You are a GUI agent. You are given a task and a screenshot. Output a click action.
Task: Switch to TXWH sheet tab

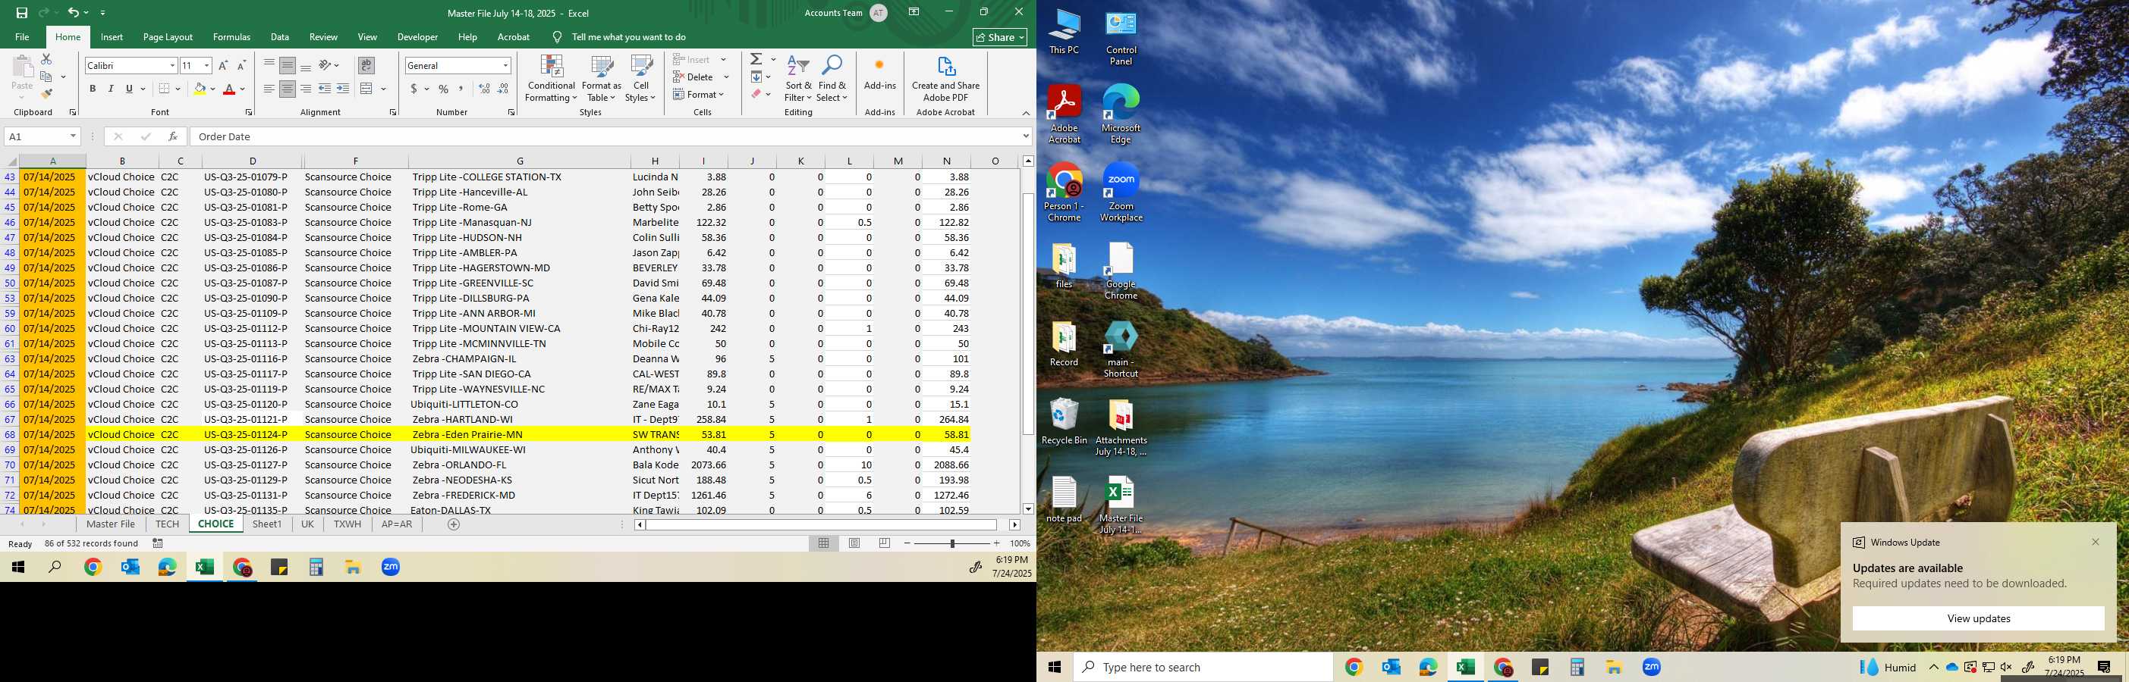pyautogui.click(x=347, y=524)
